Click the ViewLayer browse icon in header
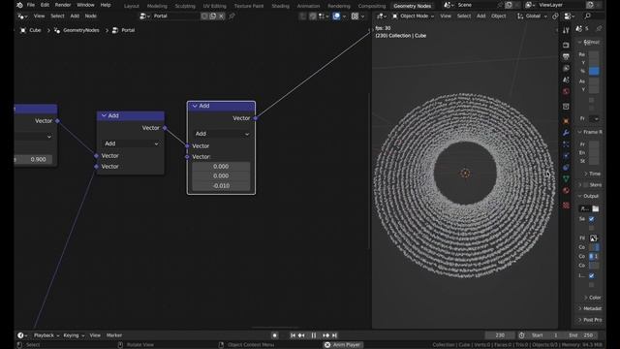The image size is (620, 349). [530, 5]
